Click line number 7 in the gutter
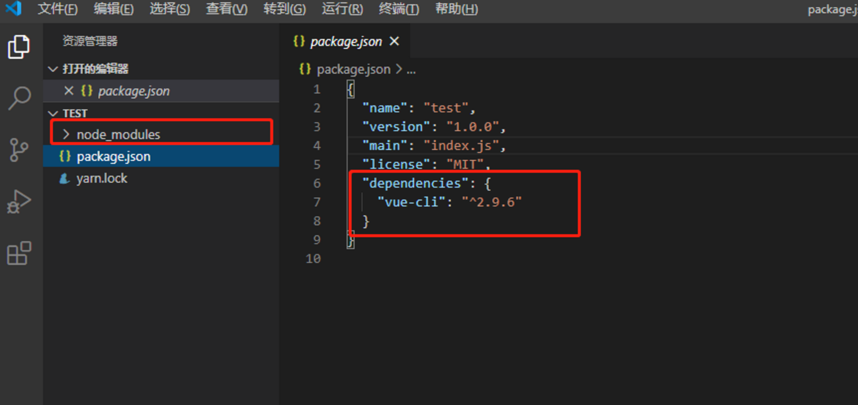This screenshot has height=405, width=858. [317, 202]
